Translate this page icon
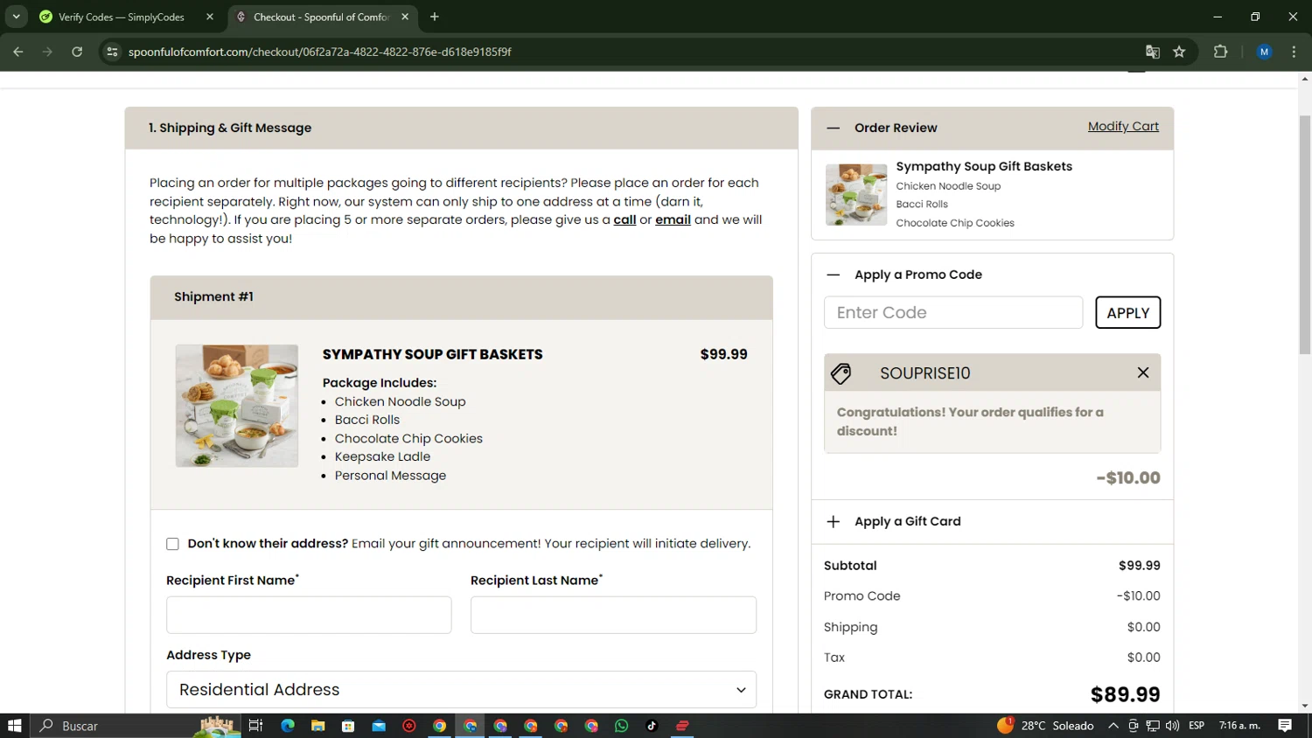This screenshot has height=738, width=1312. pos(1153,52)
